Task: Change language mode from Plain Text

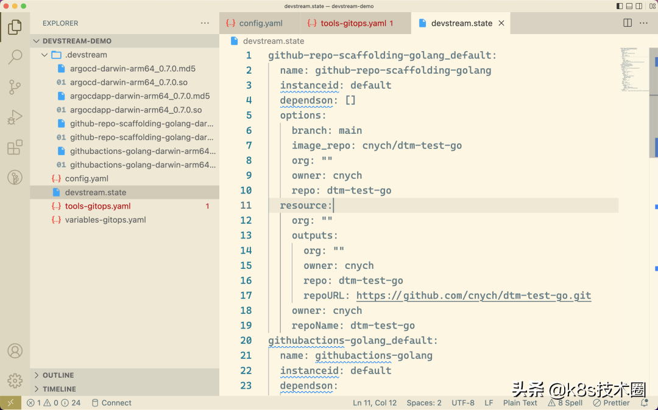Action: tap(520, 403)
